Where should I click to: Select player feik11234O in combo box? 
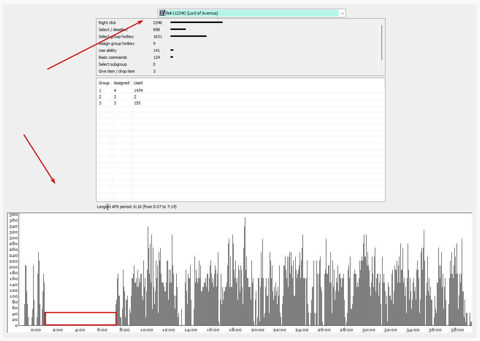[252, 13]
